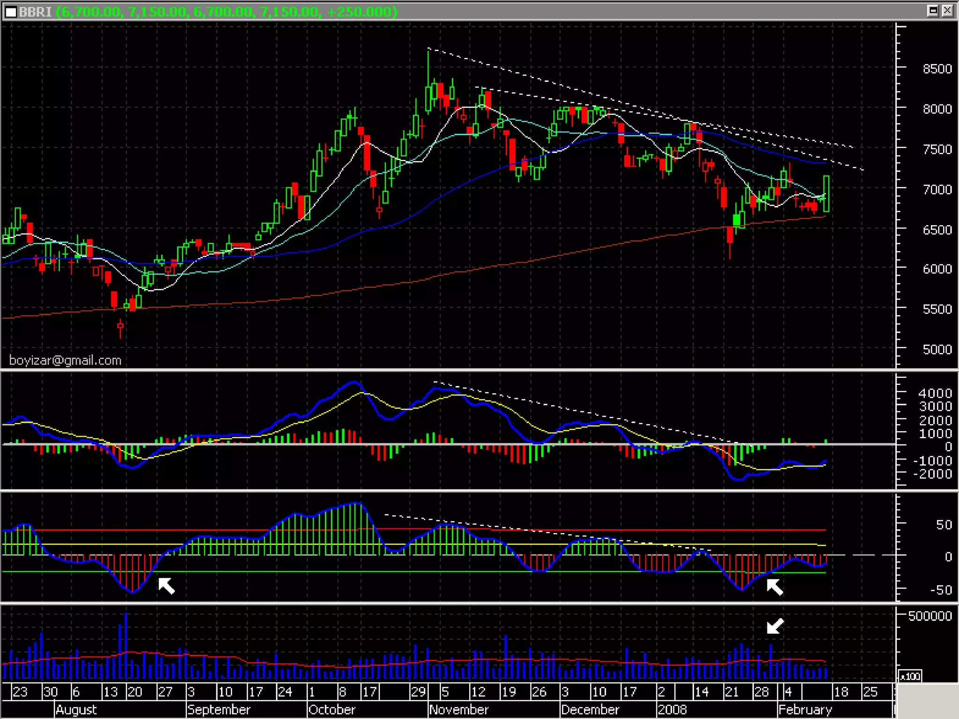Click the 500000 volume axis label
This screenshot has height=719, width=959.
(x=929, y=616)
